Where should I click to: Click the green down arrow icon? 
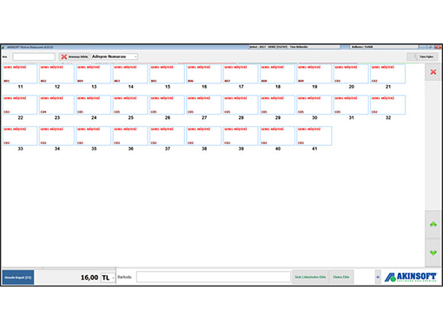pyautogui.click(x=433, y=253)
